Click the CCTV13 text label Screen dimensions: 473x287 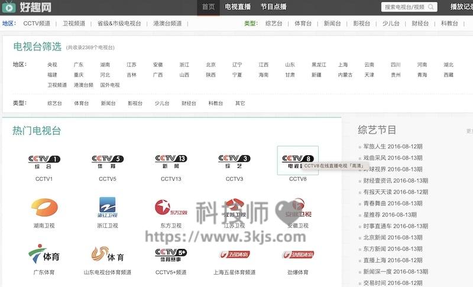pyautogui.click(x=171, y=179)
